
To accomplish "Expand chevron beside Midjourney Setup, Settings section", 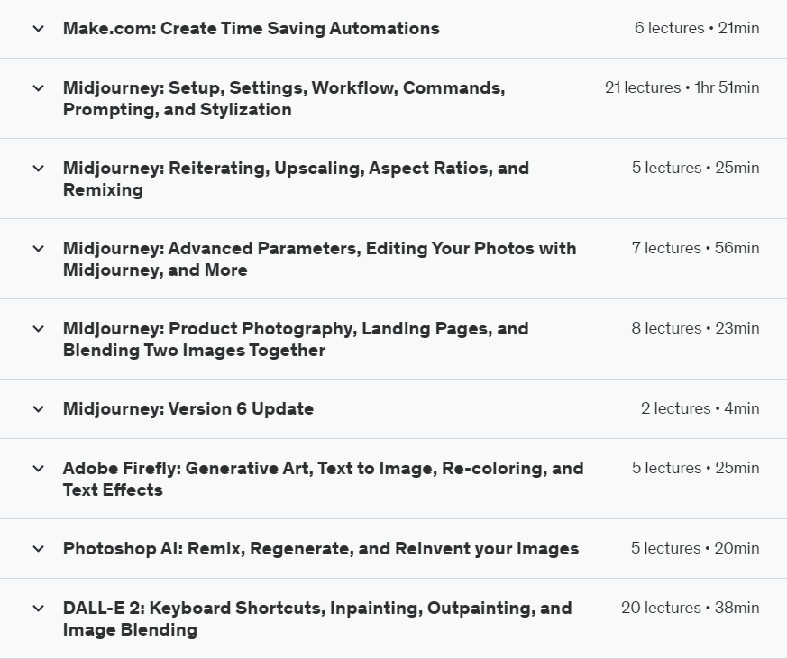I will (x=38, y=88).
